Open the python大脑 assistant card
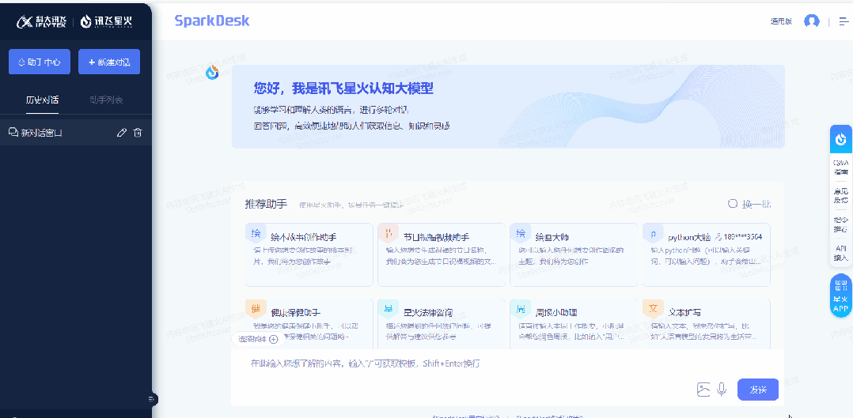The width and height of the screenshot is (853, 418). pyautogui.click(x=706, y=254)
